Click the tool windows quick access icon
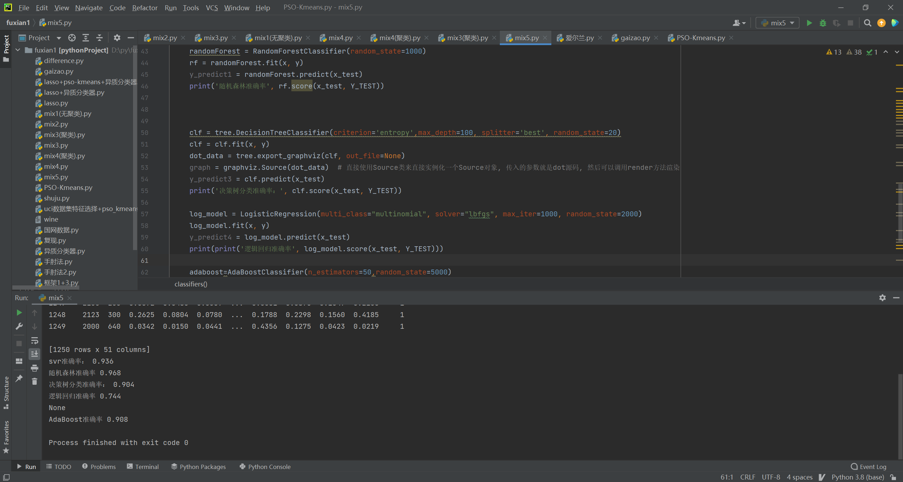903x482 pixels. pyautogui.click(x=6, y=477)
